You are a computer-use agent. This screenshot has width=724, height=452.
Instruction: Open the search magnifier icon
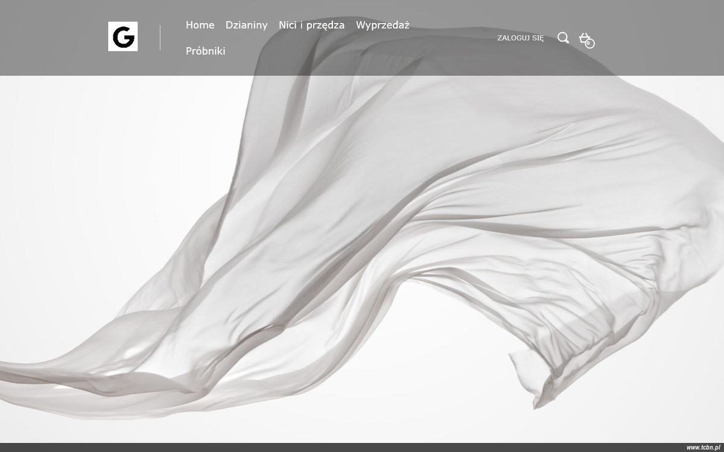pyautogui.click(x=563, y=38)
